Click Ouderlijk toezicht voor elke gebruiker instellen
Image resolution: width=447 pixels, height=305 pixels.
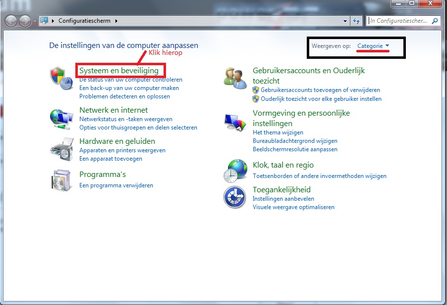click(x=321, y=99)
